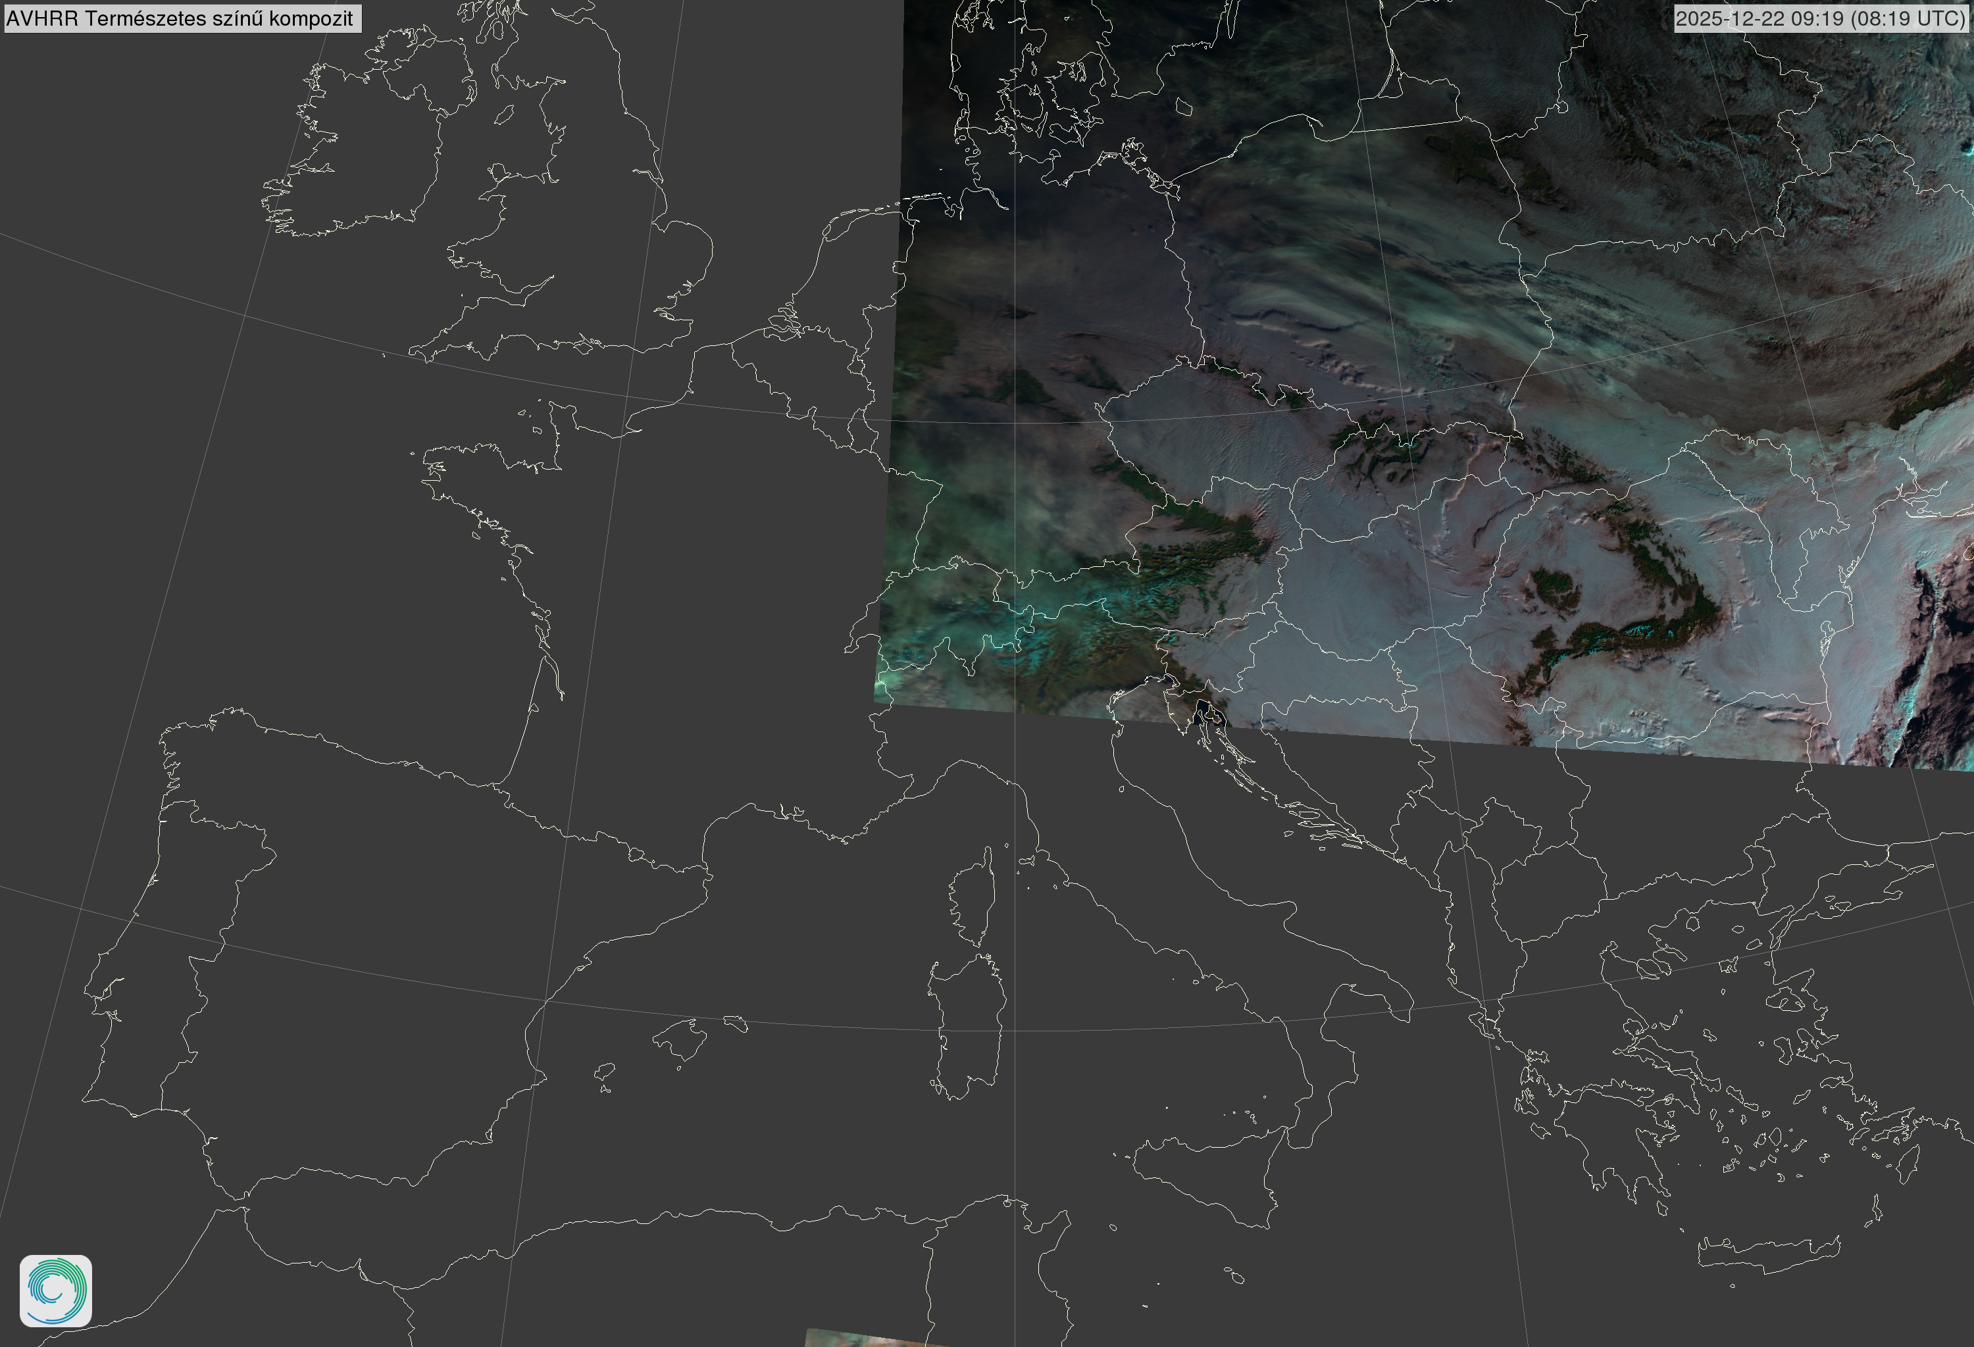Click the AVHRR Természetes színű kompozit title
The image size is (1974, 1347).
(x=182, y=18)
